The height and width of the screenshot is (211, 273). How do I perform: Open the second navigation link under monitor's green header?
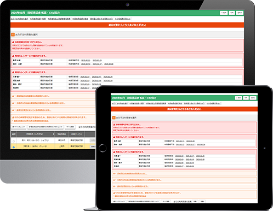(x=38, y=19)
